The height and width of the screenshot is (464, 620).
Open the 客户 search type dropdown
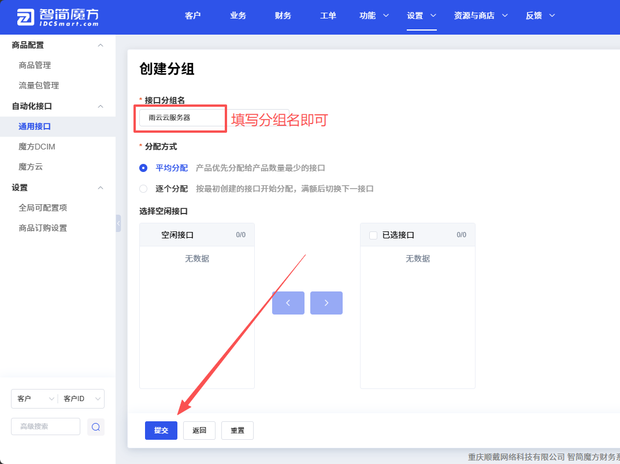[x=35, y=399]
